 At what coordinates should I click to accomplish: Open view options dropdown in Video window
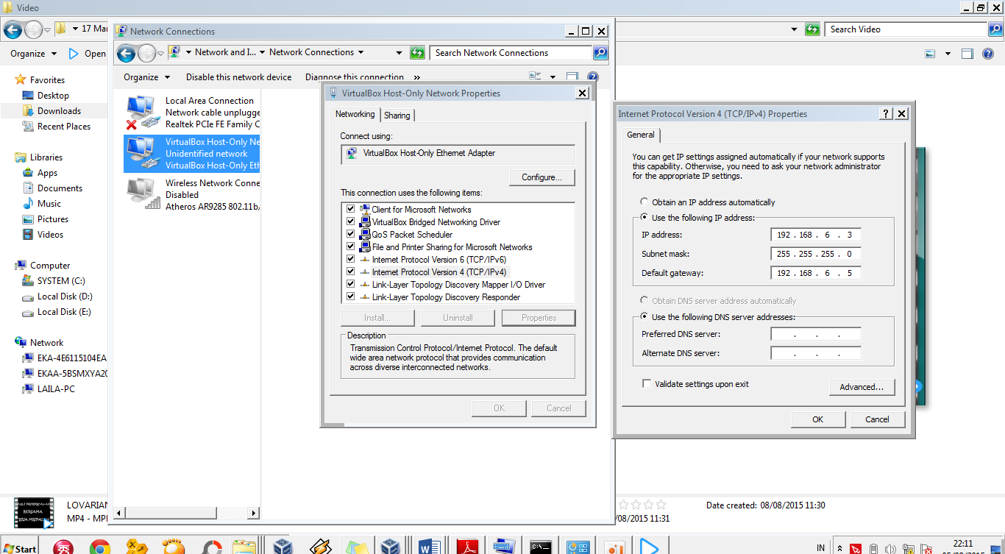click(x=948, y=54)
